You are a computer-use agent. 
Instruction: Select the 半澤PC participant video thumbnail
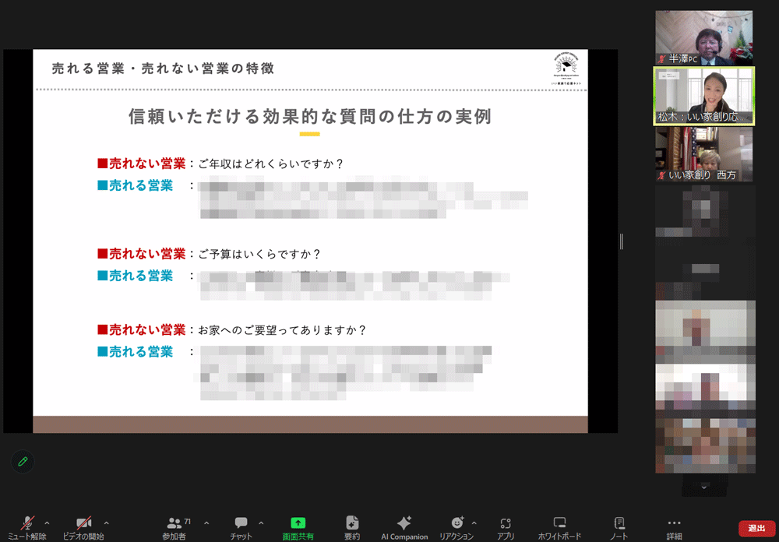(703, 37)
